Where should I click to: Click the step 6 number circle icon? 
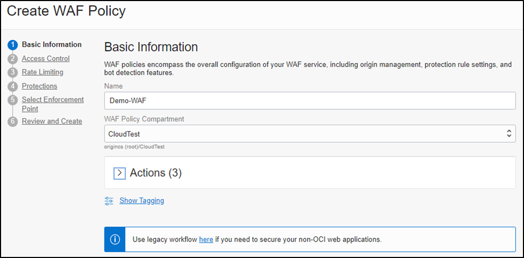[13, 122]
